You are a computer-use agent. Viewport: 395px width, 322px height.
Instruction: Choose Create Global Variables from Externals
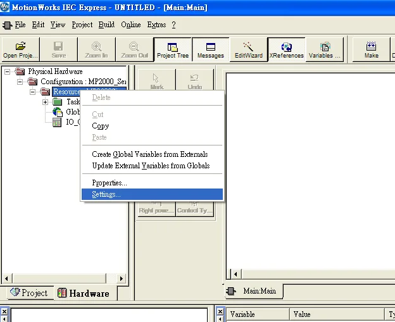152,154
